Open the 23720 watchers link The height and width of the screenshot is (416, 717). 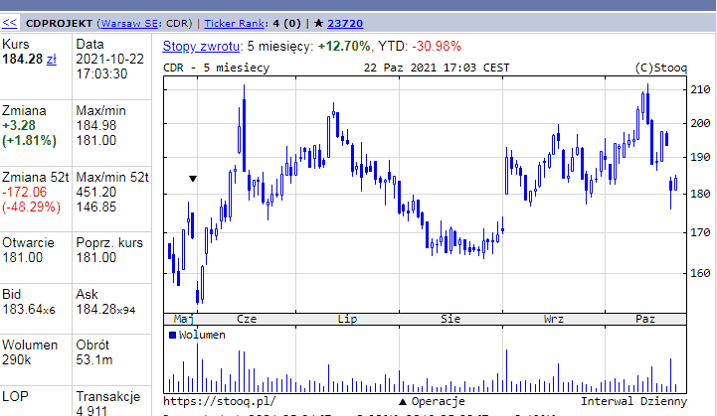[x=344, y=21]
